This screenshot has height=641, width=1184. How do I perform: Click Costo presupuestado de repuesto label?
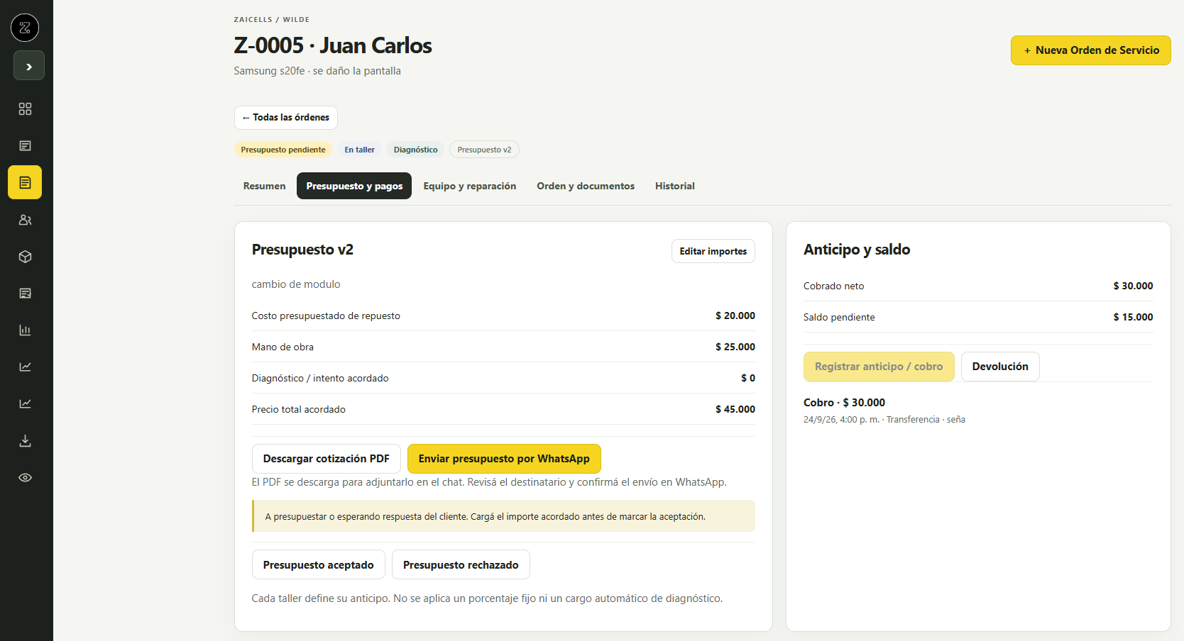tap(326, 316)
